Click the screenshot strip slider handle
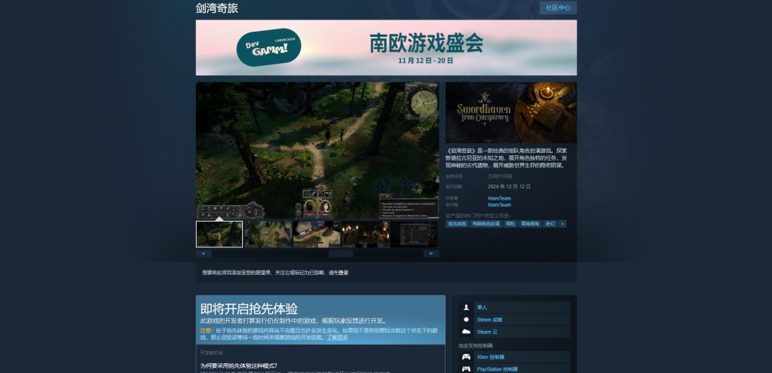The width and height of the screenshot is (772, 373). click(341, 254)
